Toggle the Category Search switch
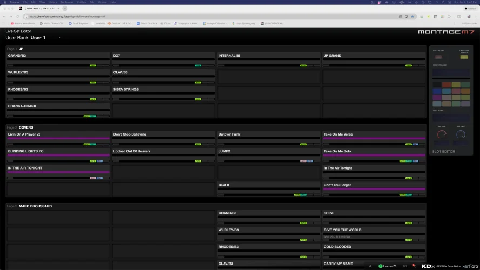The height and width of the screenshot is (270, 480). 464,57
